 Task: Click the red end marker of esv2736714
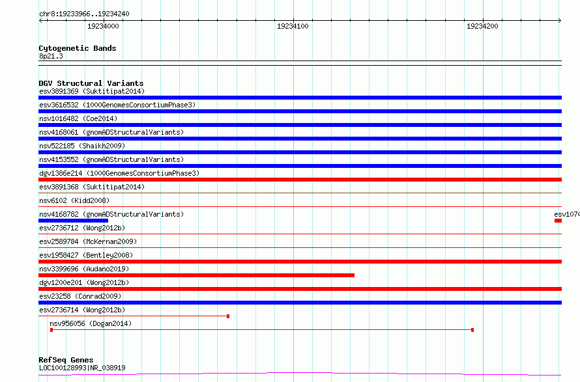coord(228,316)
